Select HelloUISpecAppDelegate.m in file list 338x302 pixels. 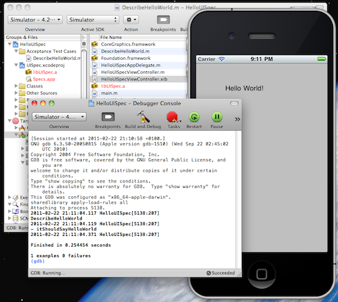coord(131,65)
